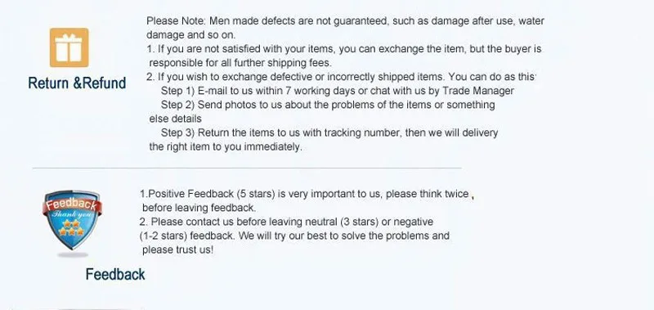654x310 pixels.
Task: Click the red Feedback ribbon on shield
Action: click(72, 205)
